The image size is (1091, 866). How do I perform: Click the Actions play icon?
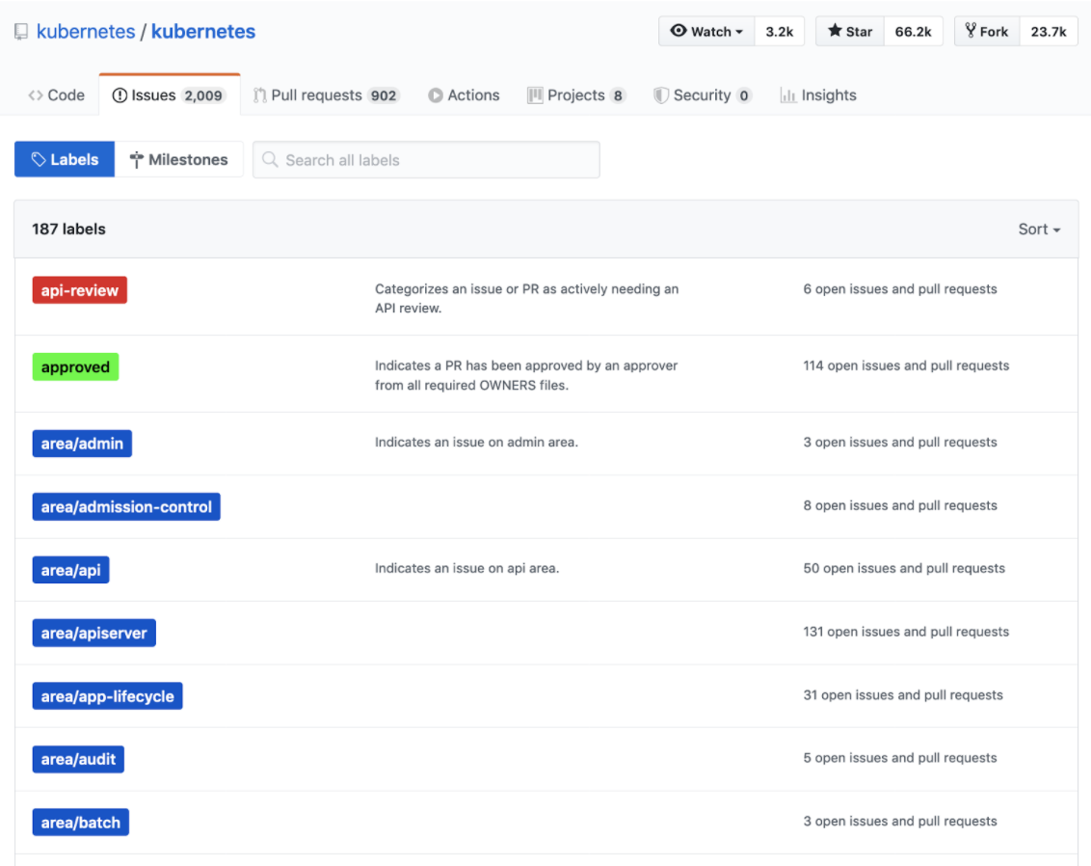tap(436, 95)
